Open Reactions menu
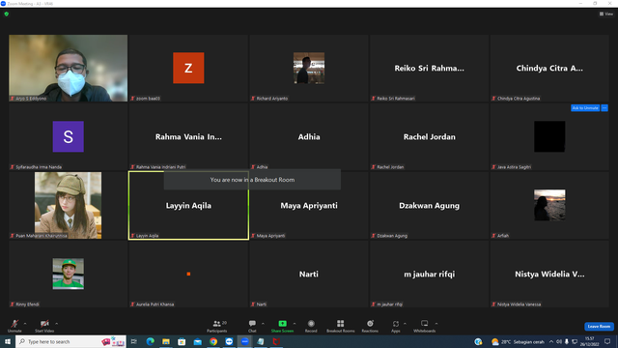This screenshot has height=348, width=618. click(370, 326)
